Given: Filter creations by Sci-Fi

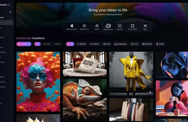Looking at the screenshot, I should tap(134, 44).
